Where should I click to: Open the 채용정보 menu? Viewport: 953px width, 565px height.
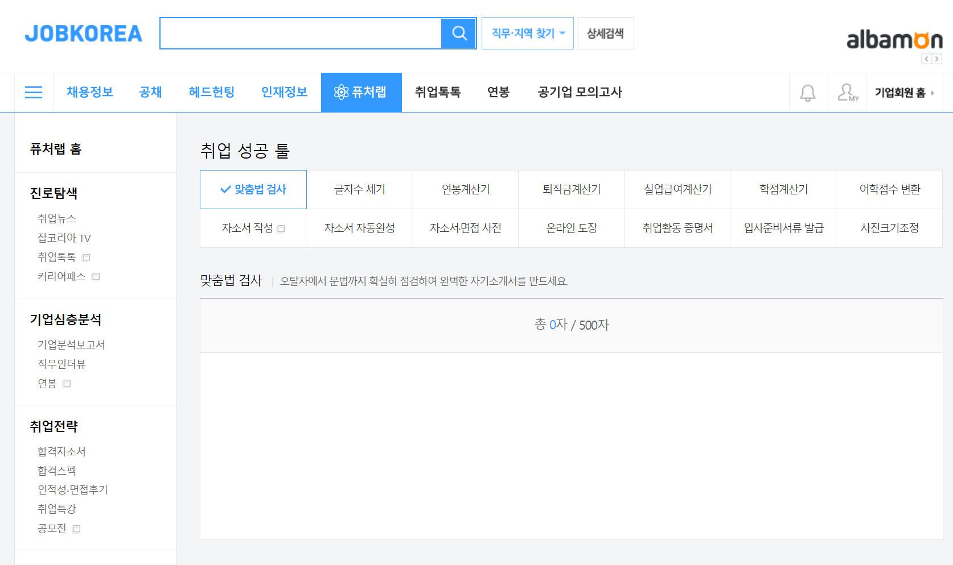tap(90, 92)
